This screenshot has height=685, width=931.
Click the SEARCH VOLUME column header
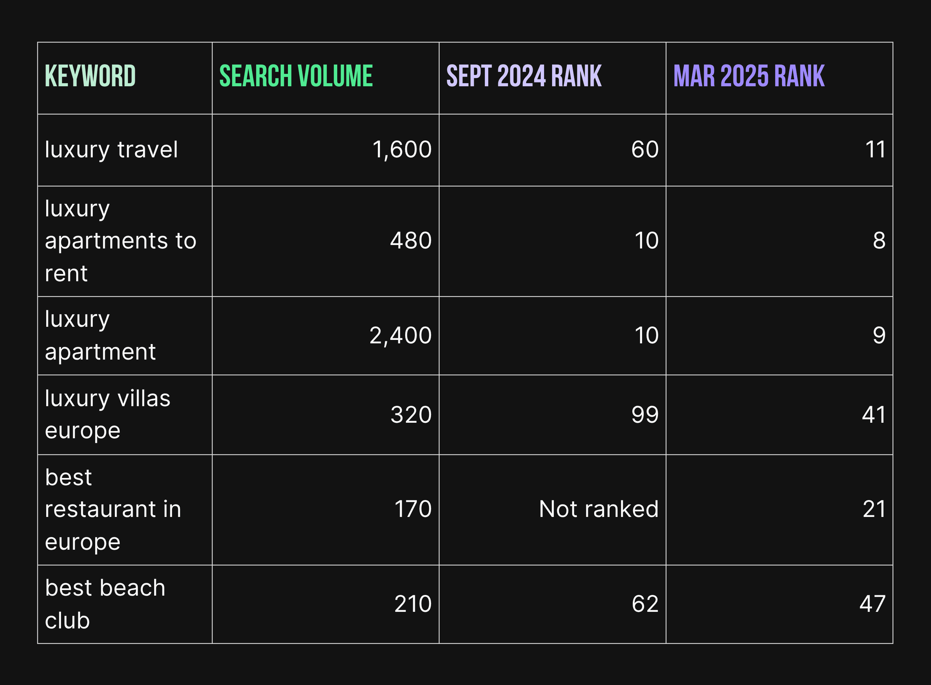pyautogui.click(x=296, y=76)
